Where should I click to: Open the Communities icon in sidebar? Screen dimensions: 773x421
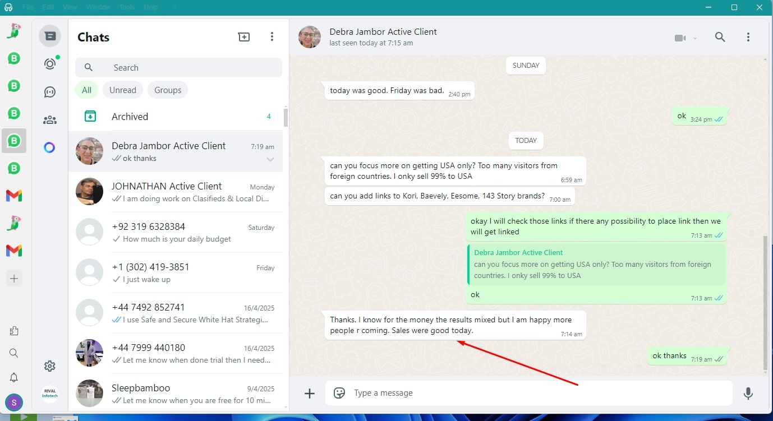[50, 120]
